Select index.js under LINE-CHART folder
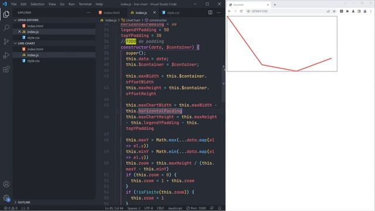Viewport: 375px width, 211px height. point(33,55)
